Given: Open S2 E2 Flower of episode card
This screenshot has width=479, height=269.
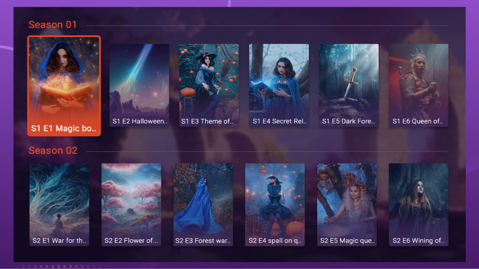Looking at the screenshot, I should click(x=131, y=204).
